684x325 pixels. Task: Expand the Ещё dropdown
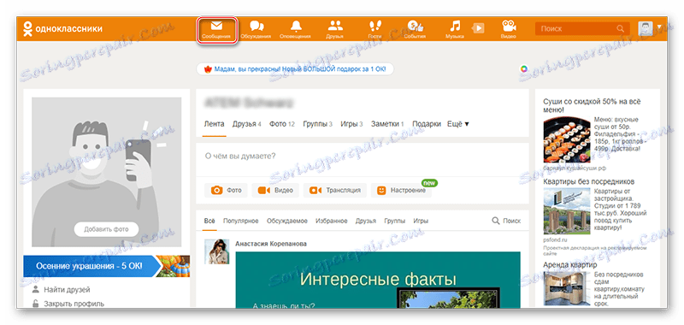pyautogui.click(x=458, y=124)
